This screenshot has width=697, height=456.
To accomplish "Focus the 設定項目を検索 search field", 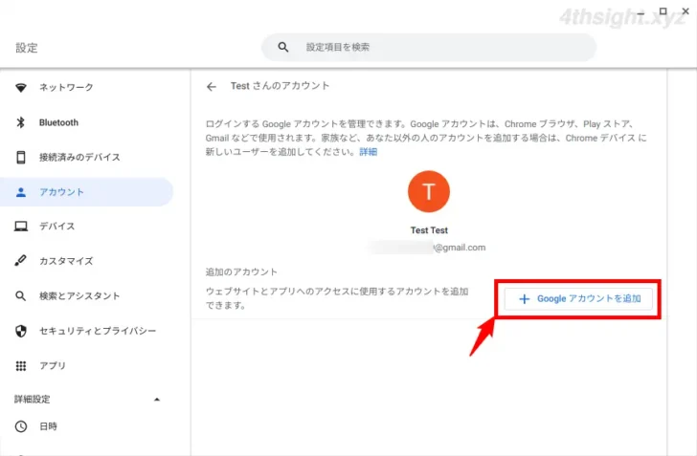I will (429, 47).
